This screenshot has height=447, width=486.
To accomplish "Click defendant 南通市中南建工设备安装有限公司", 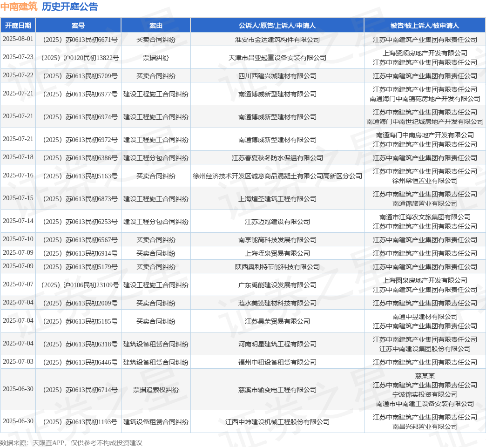I will (425, 404).
